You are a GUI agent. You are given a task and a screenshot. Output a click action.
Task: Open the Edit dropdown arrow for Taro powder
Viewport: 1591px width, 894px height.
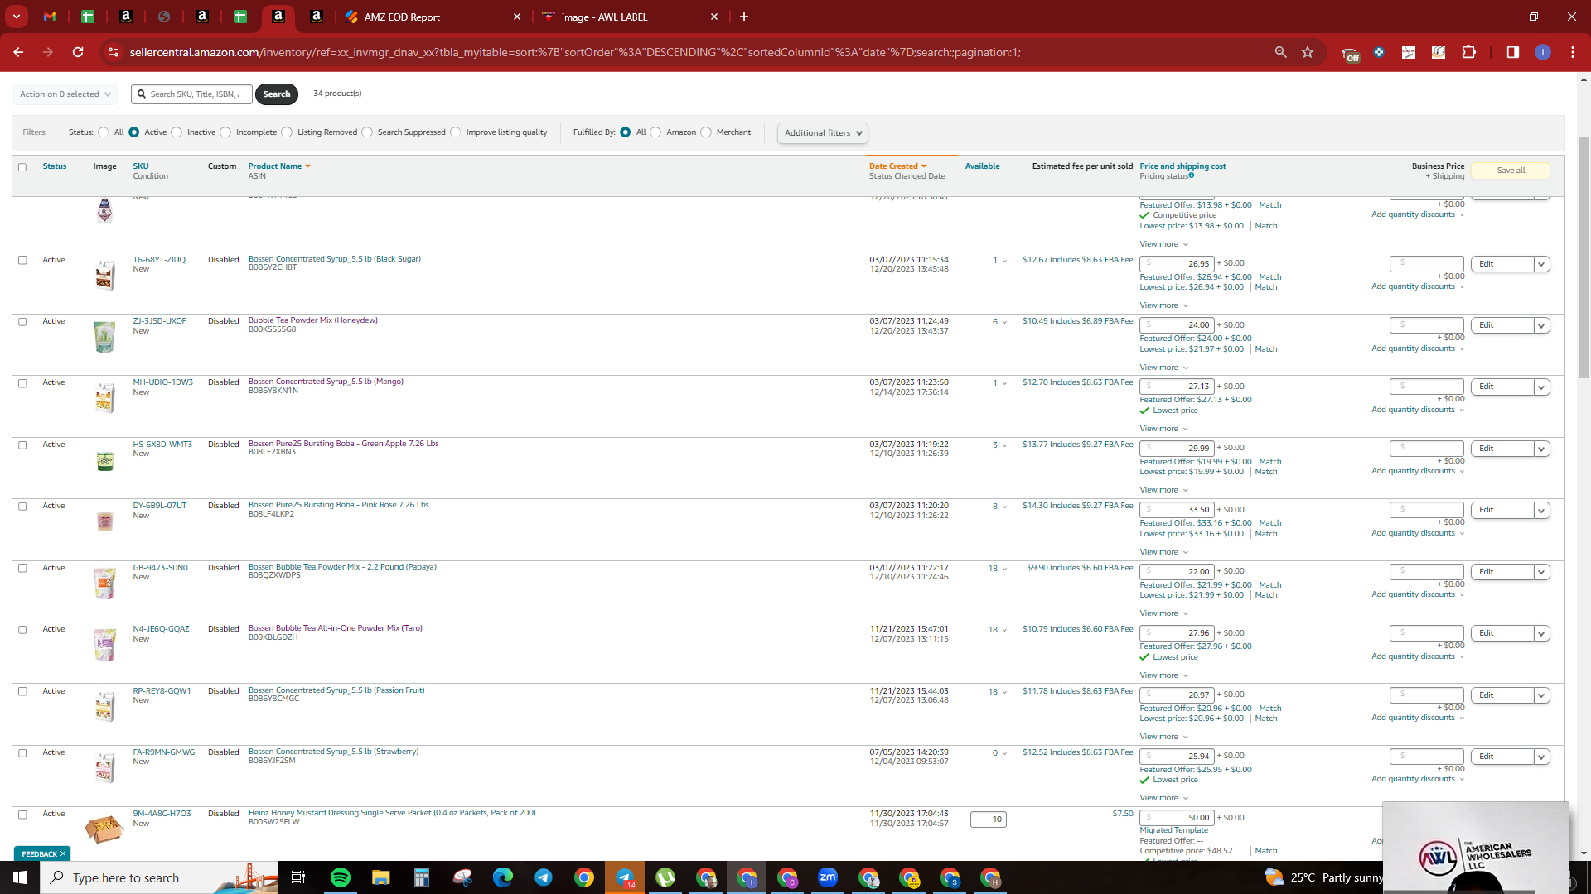pos(1541,633)
